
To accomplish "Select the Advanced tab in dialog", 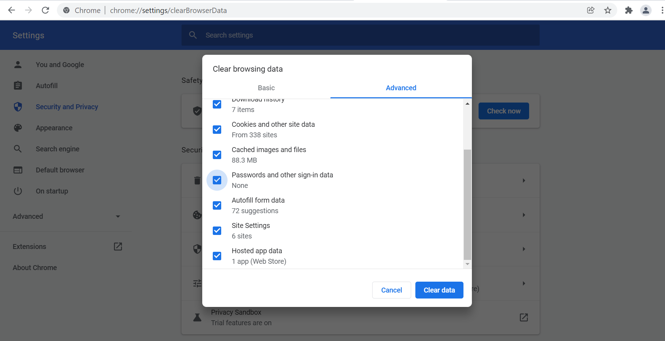I will coord(401,88).
